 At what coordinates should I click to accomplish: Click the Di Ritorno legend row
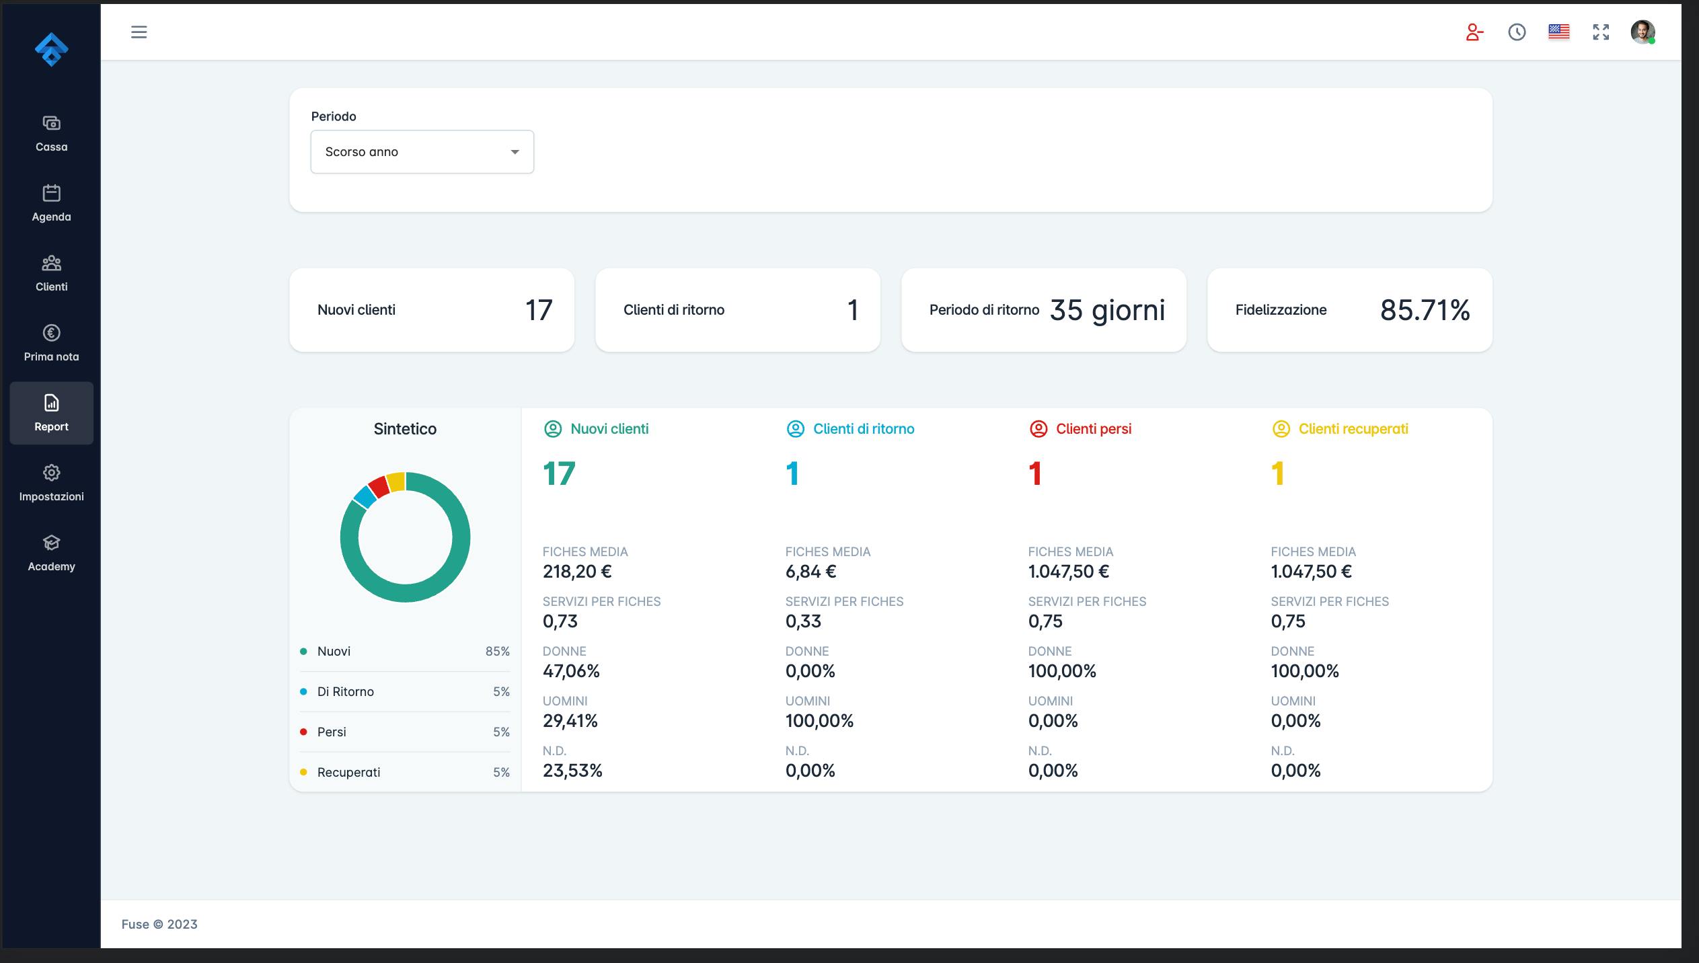(x=405, y=692)
